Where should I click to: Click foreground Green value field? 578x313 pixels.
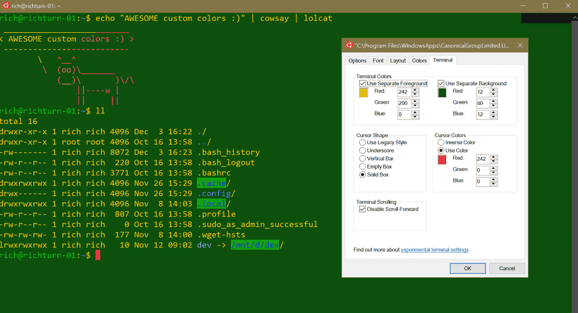click(x=404, y=104)
